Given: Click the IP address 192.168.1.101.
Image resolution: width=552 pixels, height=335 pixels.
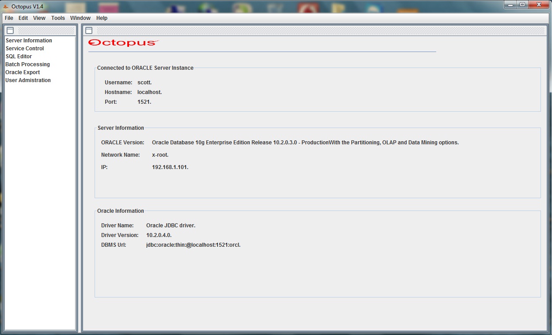Looking at the screenshot, I should click(170, 167).
